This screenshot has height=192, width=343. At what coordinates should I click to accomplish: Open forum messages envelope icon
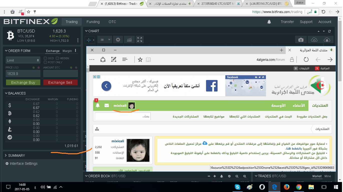pos(107,105)
